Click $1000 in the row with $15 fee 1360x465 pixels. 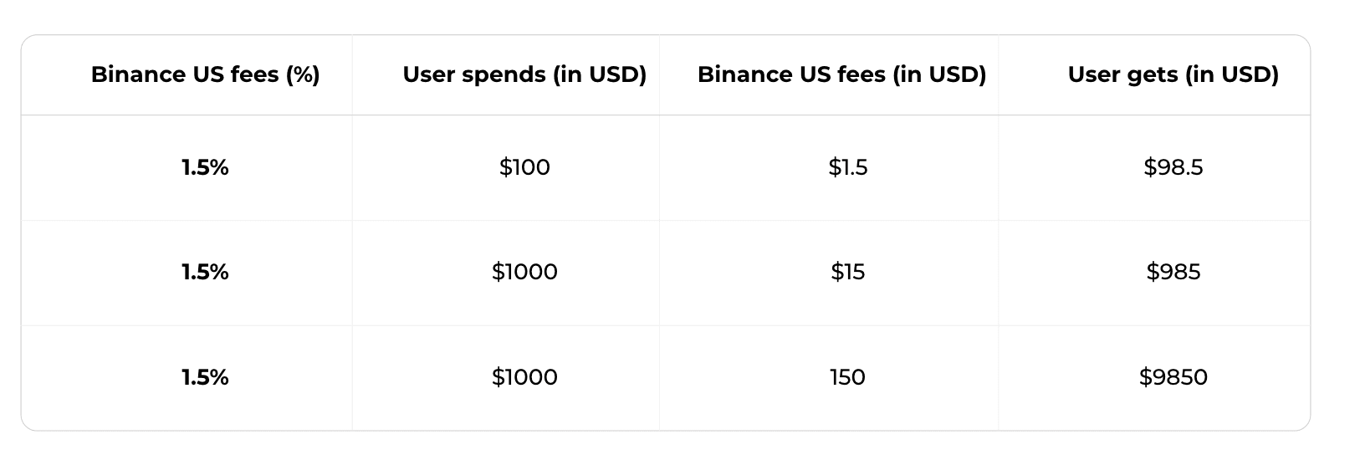coord(524,272)
